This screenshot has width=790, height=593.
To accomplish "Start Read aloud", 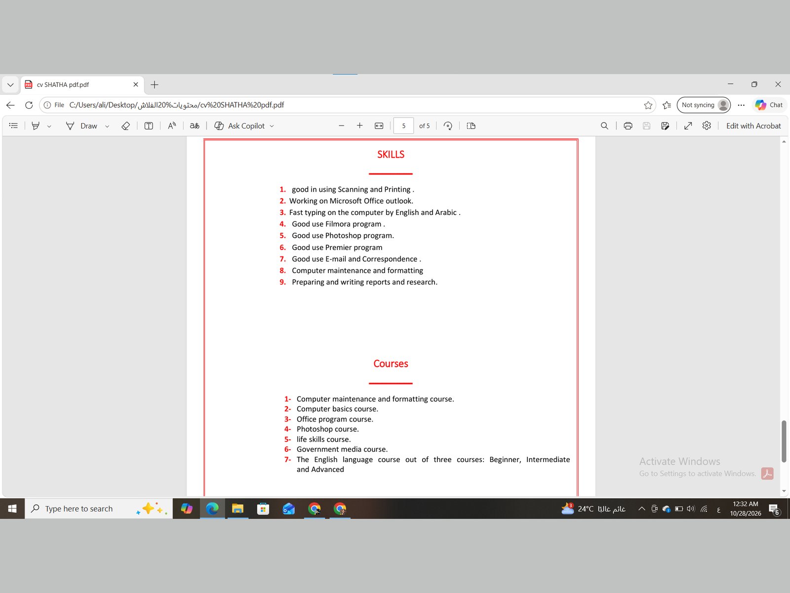I will point(172,126).
